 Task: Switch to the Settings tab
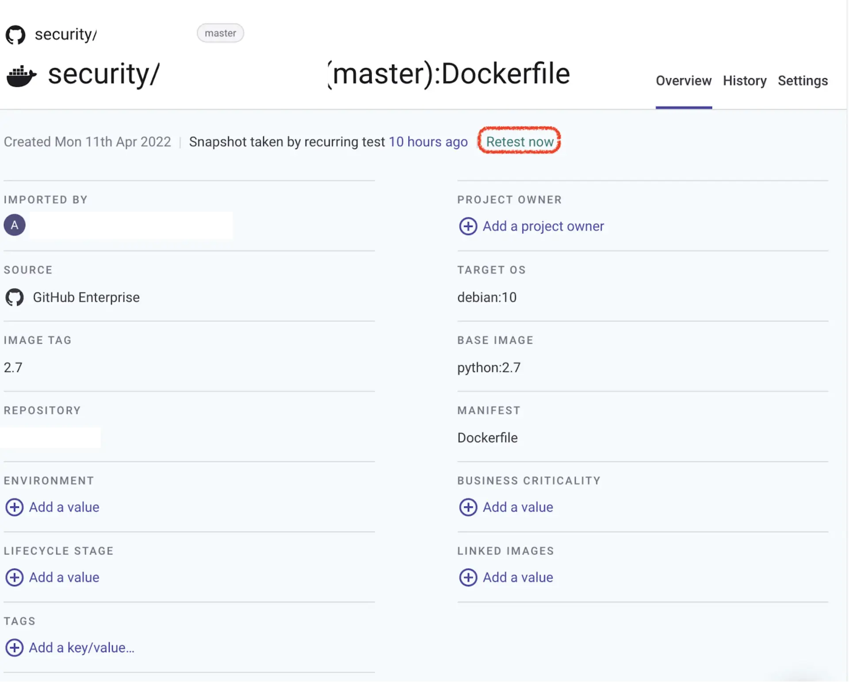(x=803, y=81)
